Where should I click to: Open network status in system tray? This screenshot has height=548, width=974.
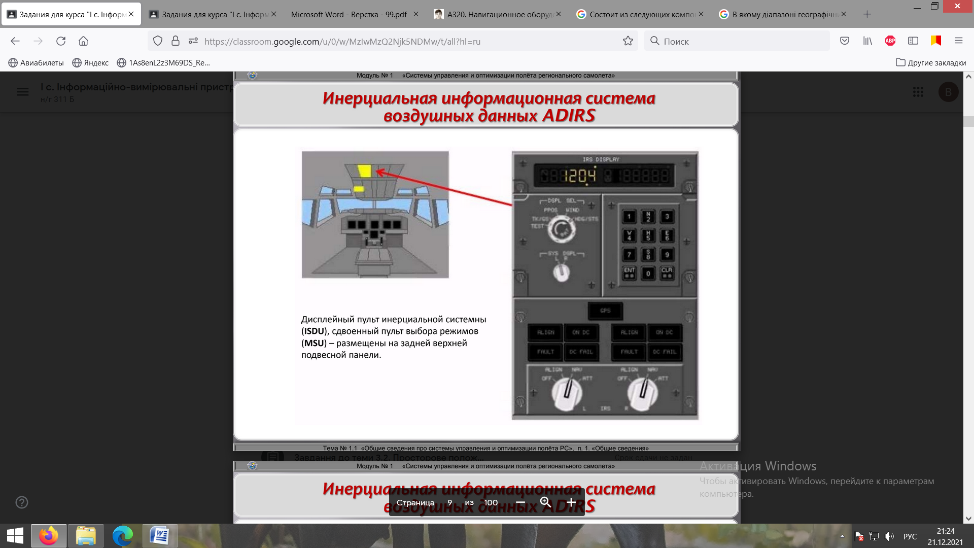click(874, 536)
